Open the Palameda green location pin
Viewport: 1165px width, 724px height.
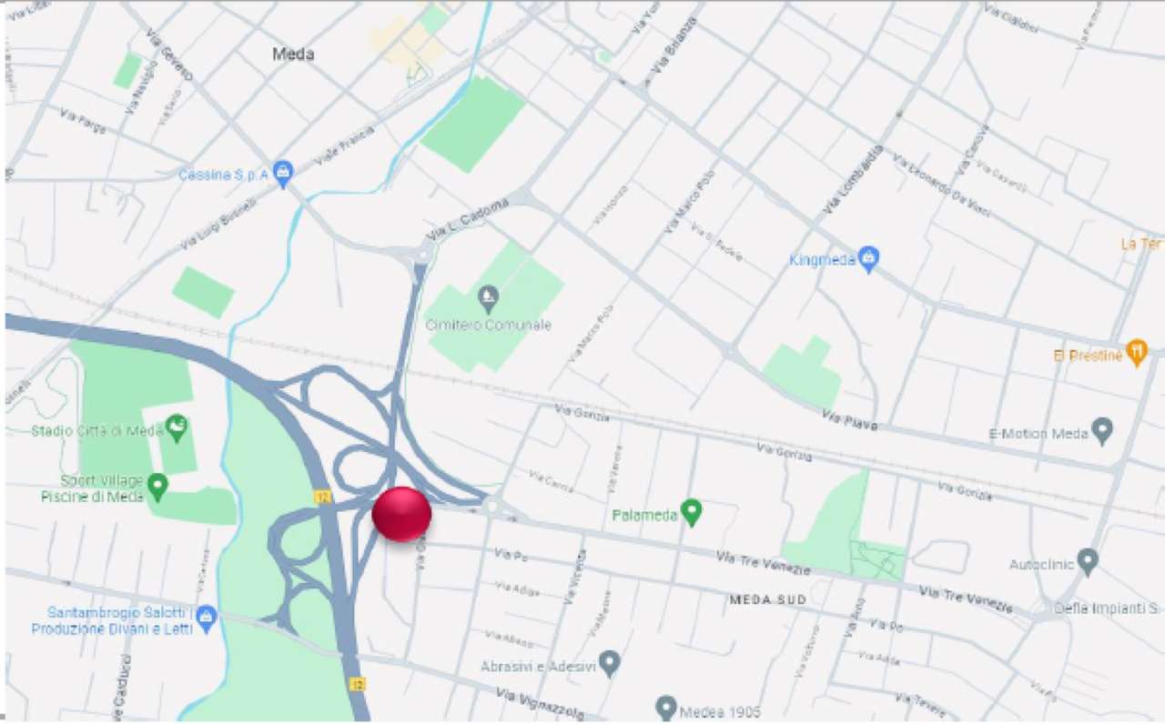pos(693,514)
